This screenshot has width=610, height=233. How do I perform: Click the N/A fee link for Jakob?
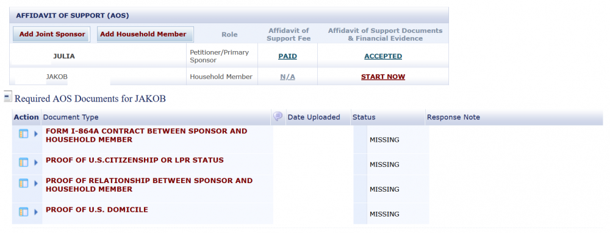tap(287, 77)
